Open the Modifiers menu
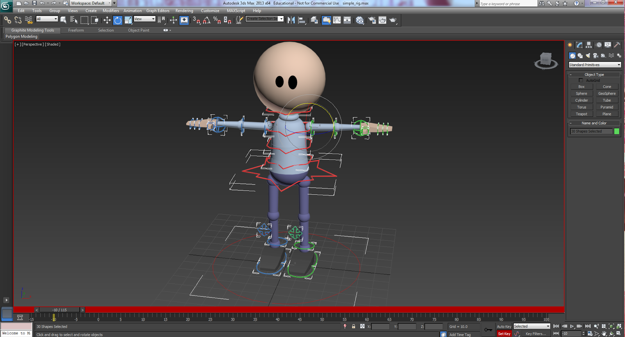Image resolution: width=625 pixels, height=337 pixels. [111, 11]
